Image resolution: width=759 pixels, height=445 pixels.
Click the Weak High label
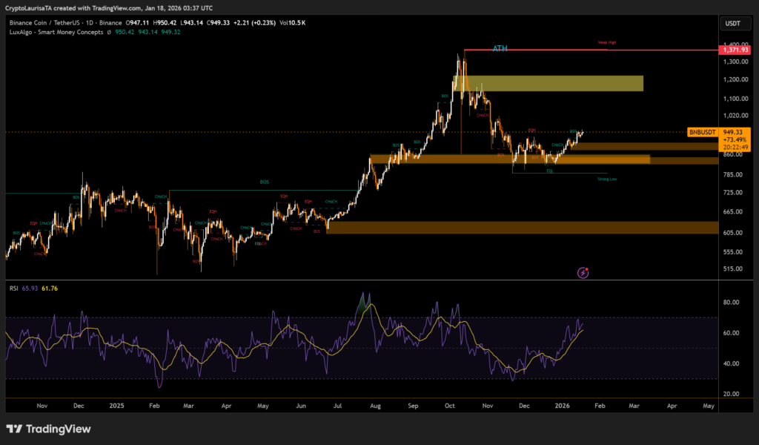coord(607,44)
